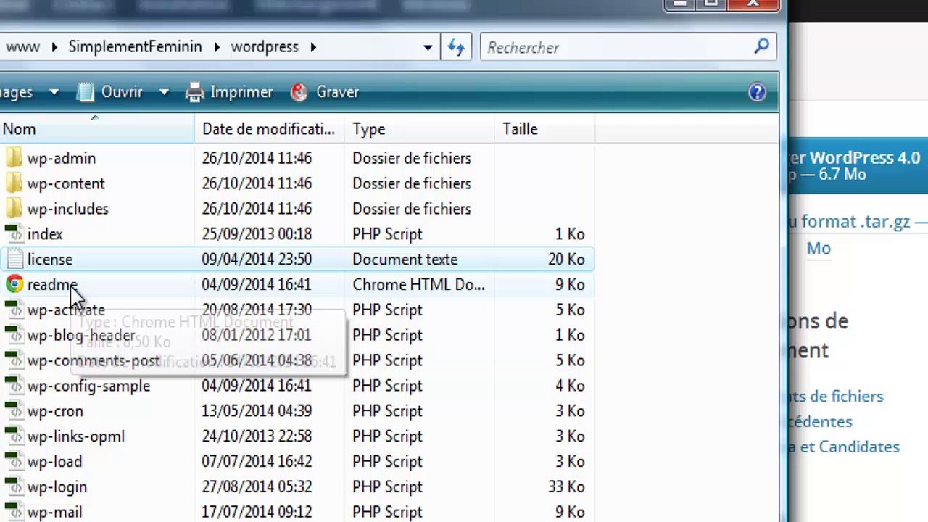The width and height of the screenshot is (928, 522).
Task: Sort by the Nom column header
Action: point(96,129)
